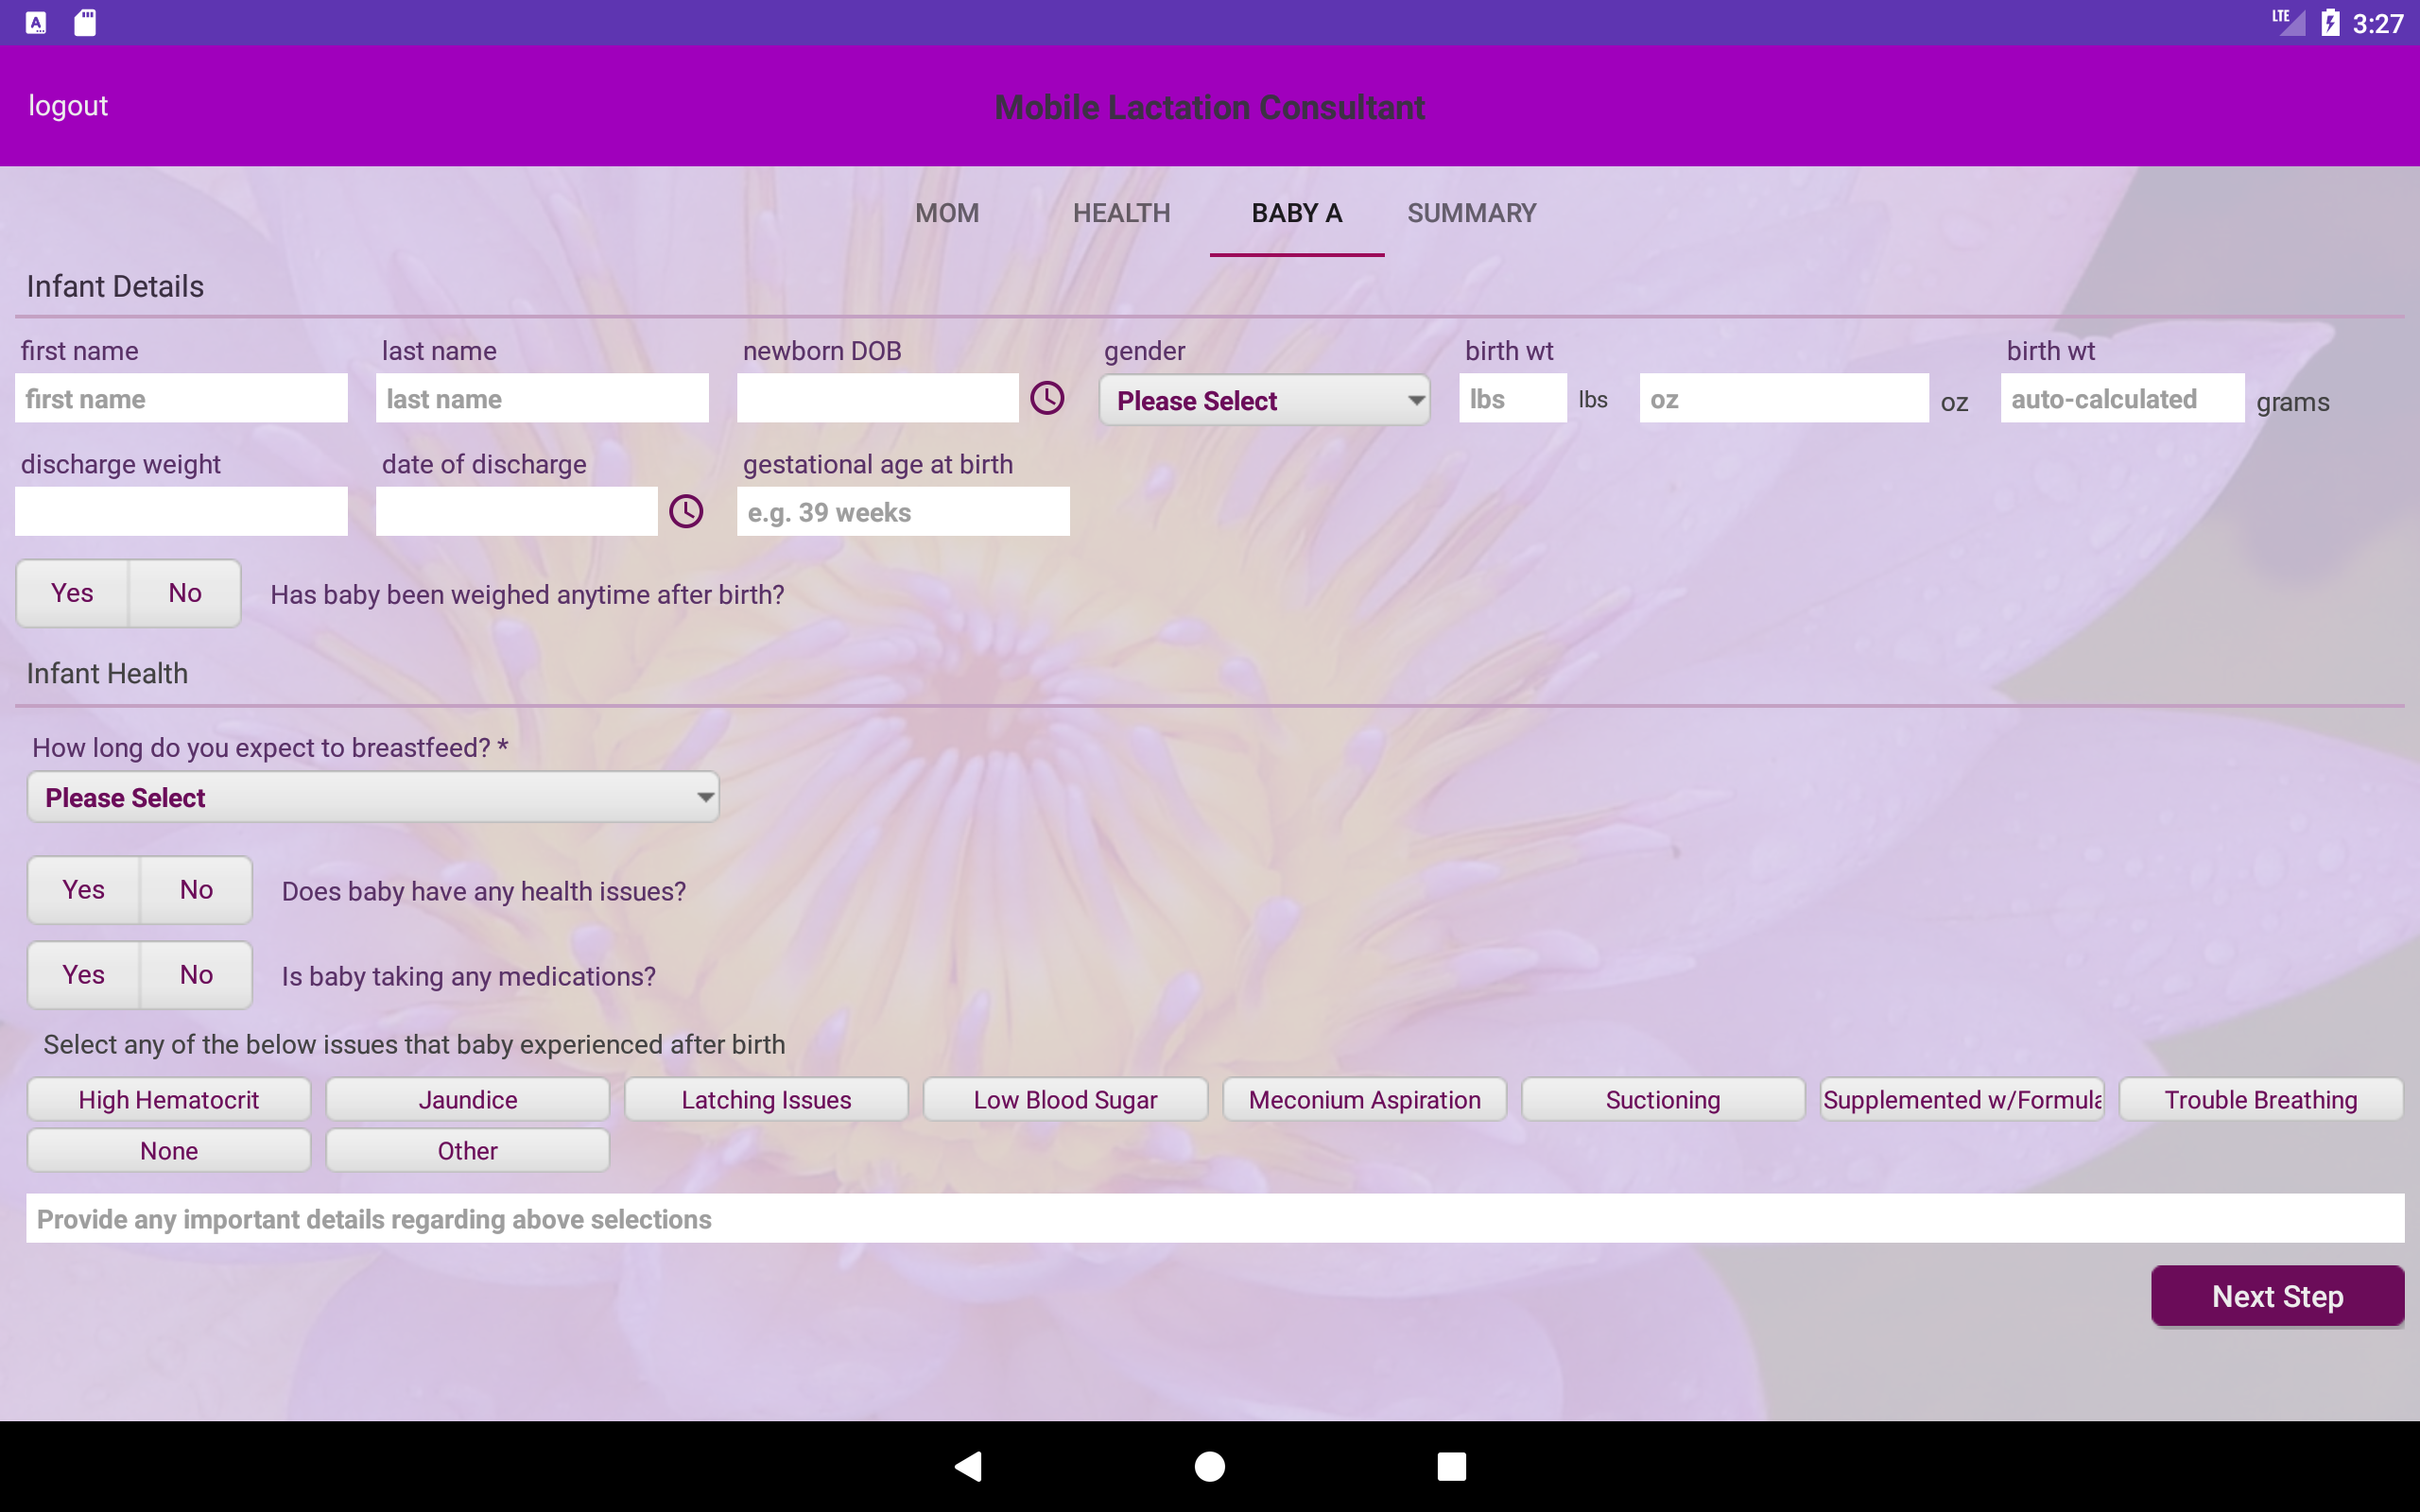Choose Yes for baby health issues
This screenshot has height=1512, width=2420.
83,890
